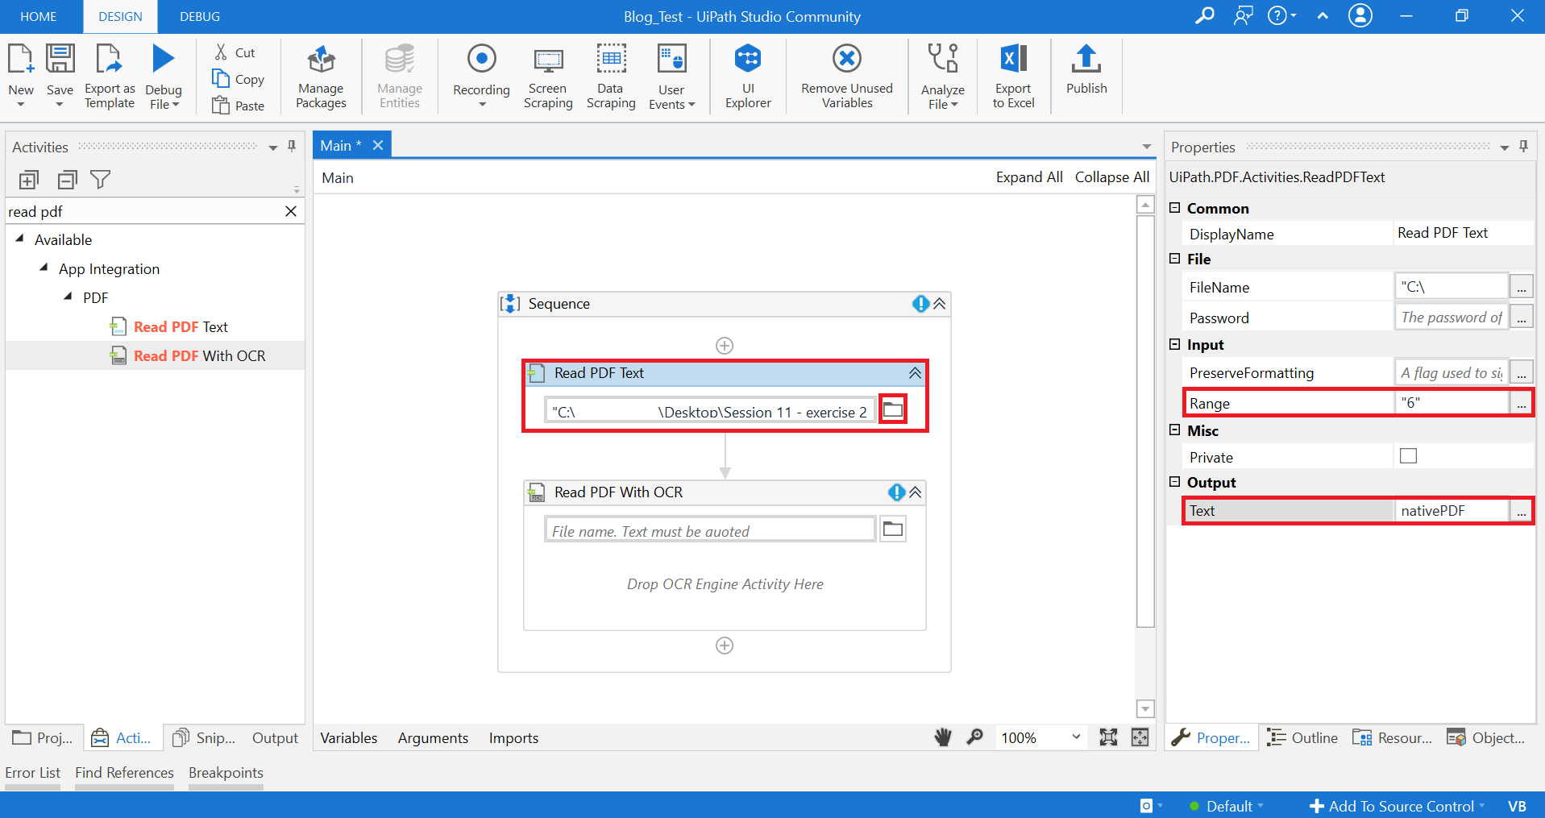1545x818 pixels.
Task: Select the pan hand tool
Action: coord(943,737)
